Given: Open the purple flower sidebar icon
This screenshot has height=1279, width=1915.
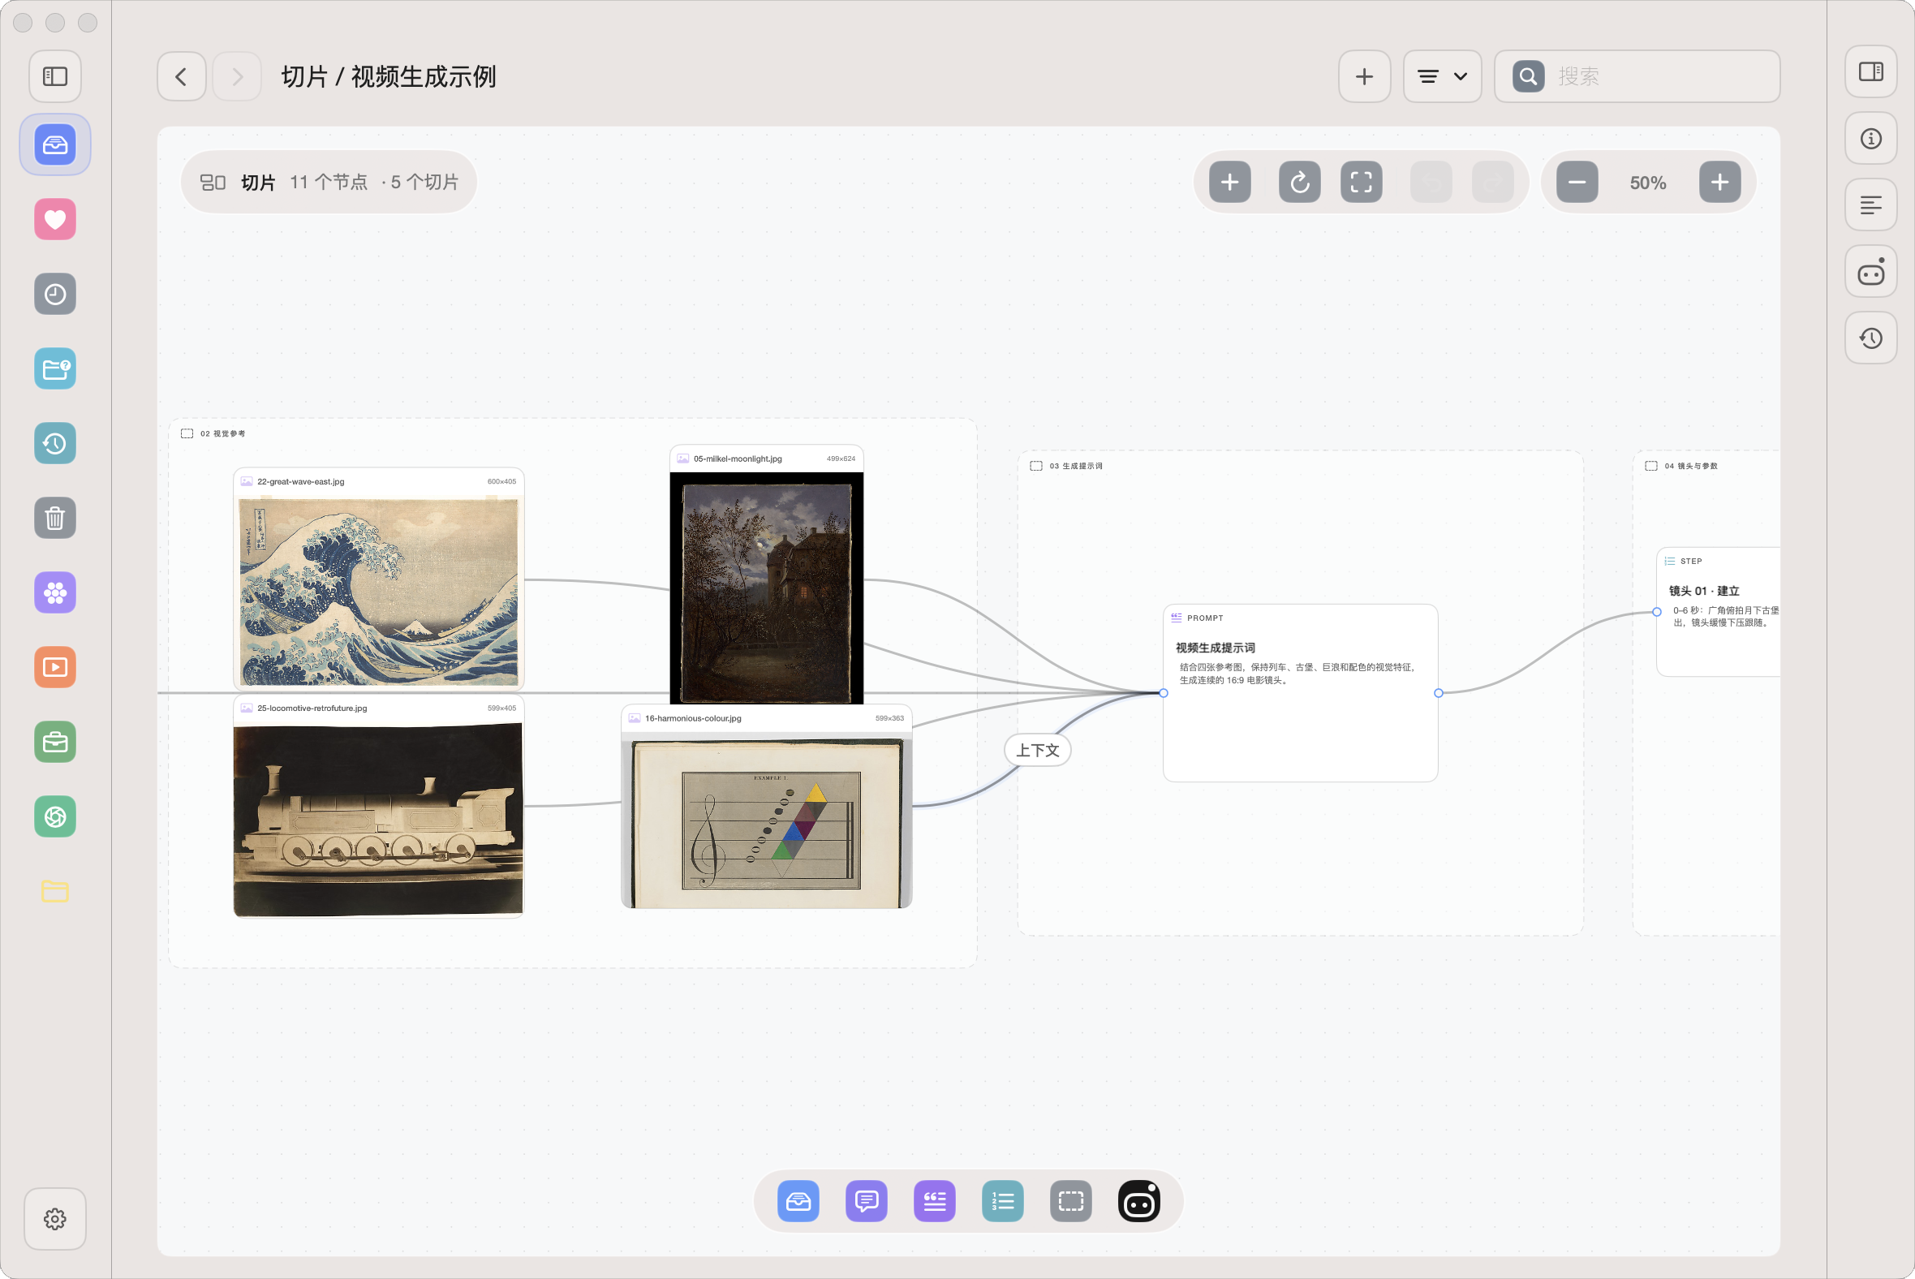Looking at the screenshot, I should point(54,593).
